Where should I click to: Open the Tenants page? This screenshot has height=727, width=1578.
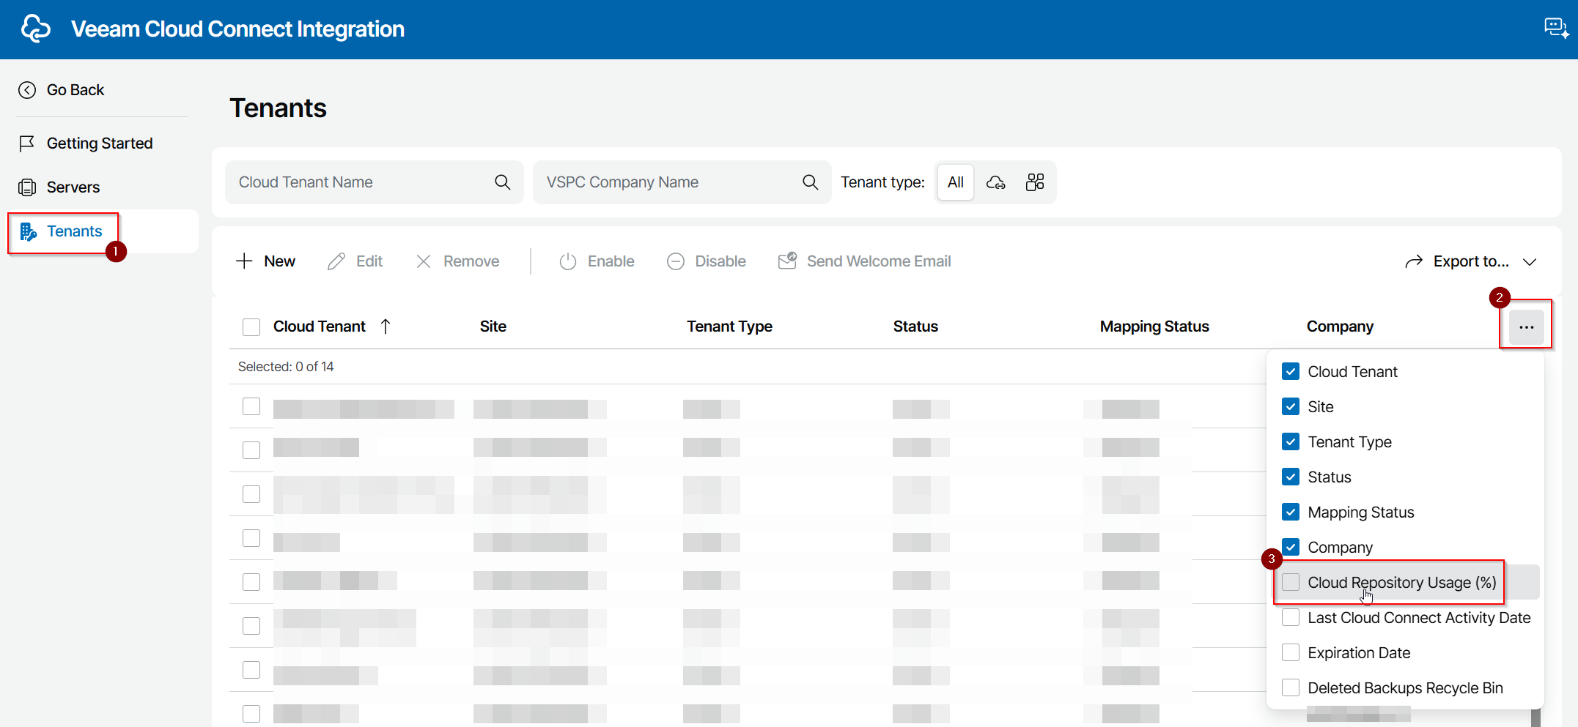(74, 231)
